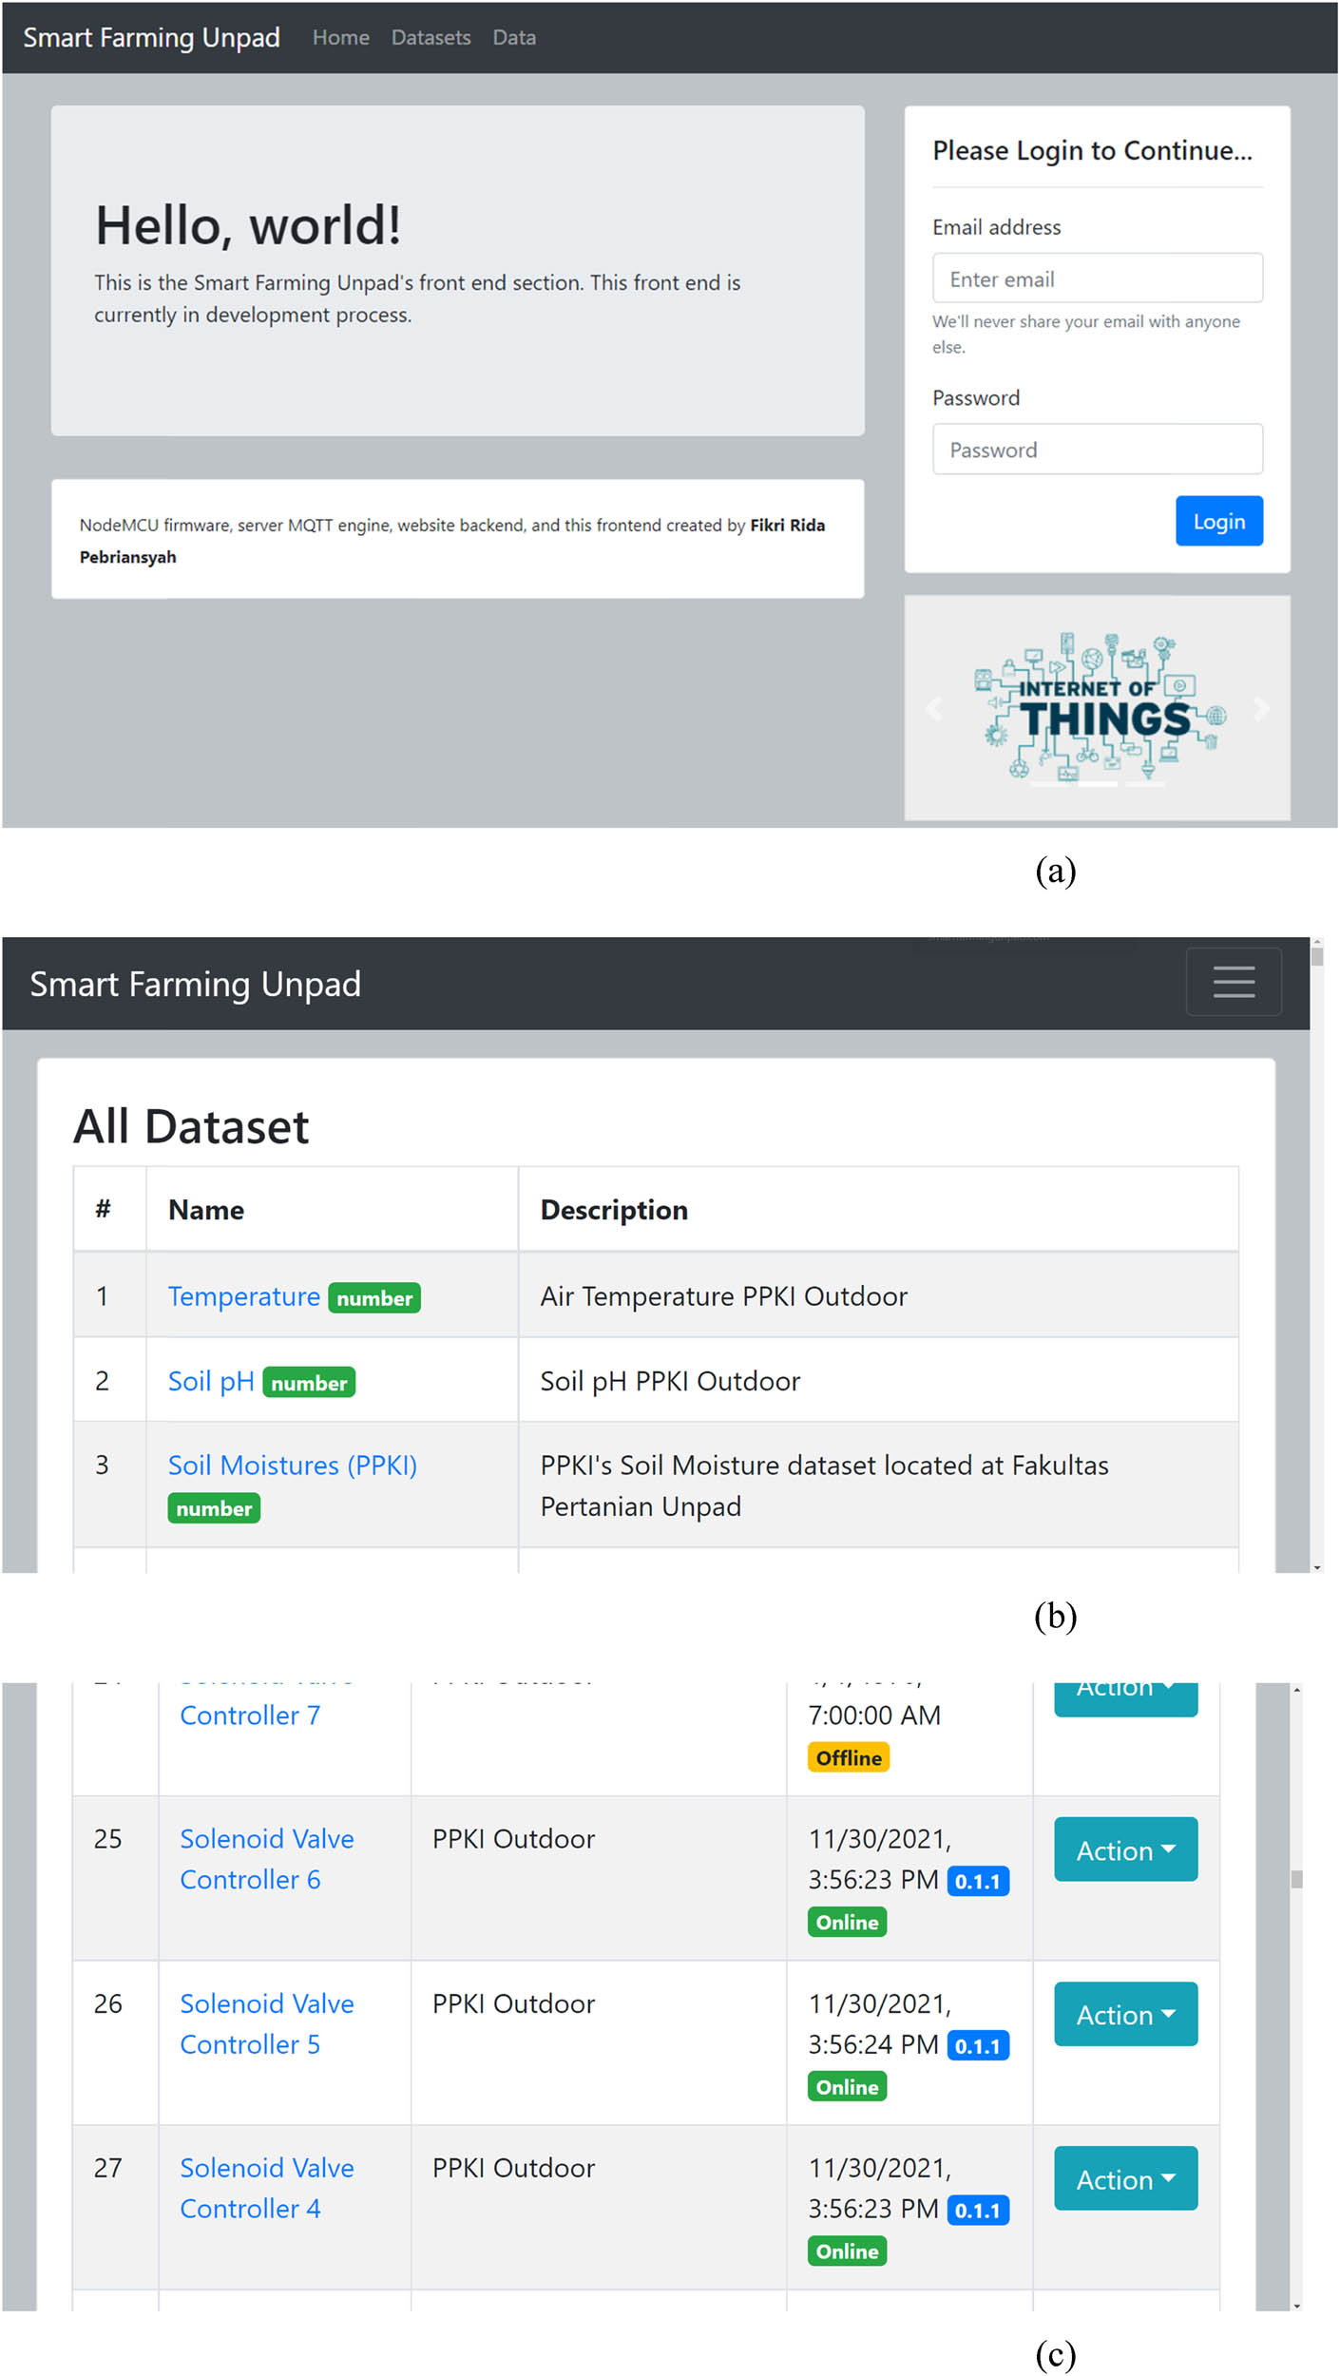1340x2376 pixels.
Task: Open the Datasets nav item
Action: click(x=431, y=37)
